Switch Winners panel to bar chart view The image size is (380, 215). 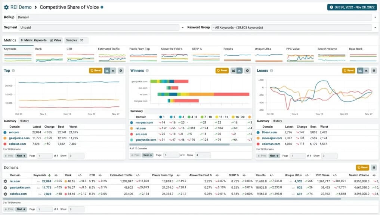point(240,71)
